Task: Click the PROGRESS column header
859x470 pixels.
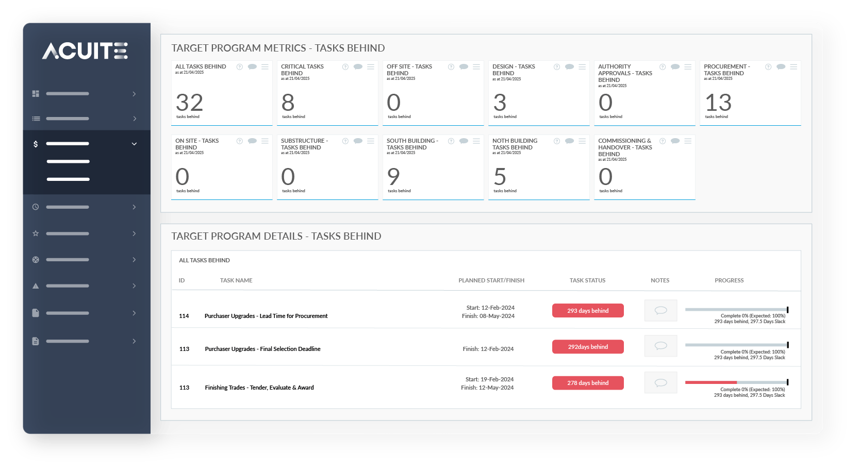Action: [729, 280]
